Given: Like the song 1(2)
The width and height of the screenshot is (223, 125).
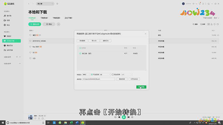Looking at the screenshot, I should [x=30, y=58].
